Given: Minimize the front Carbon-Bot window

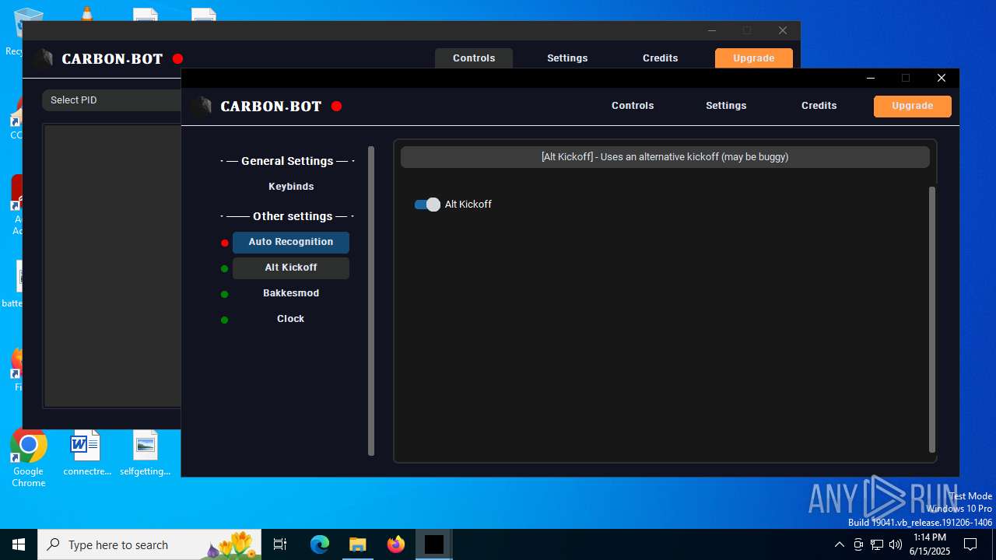Looking at the screenshot, I should (871, 78).
